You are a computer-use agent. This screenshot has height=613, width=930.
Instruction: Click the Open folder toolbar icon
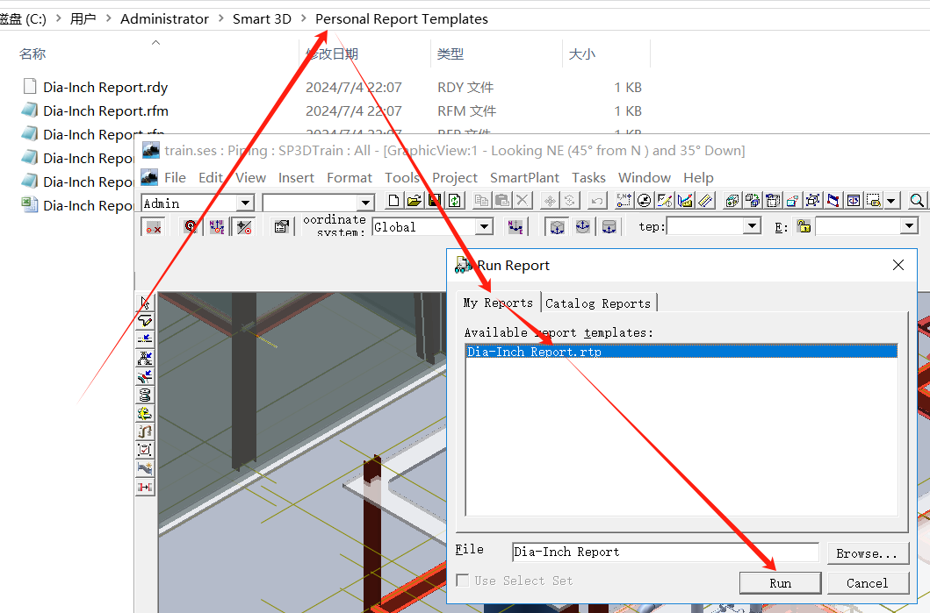414,201
